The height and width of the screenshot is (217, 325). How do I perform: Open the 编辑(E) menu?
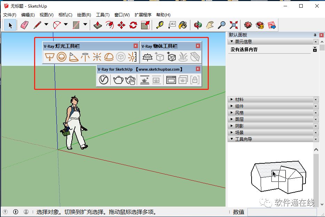pos(28,15)
